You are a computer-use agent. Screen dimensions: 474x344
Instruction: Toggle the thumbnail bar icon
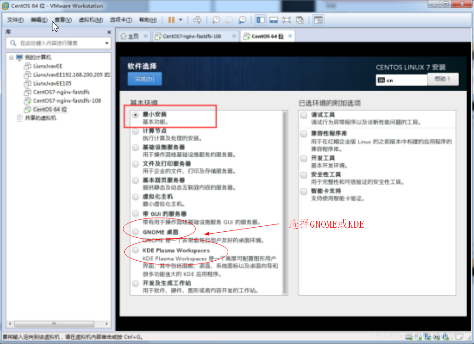[274, 20]
